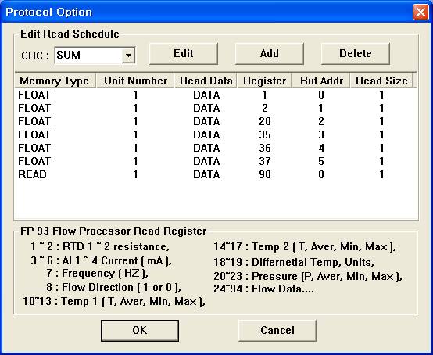
Task: Select the READ row with register 90
Action: coord(216,174)
